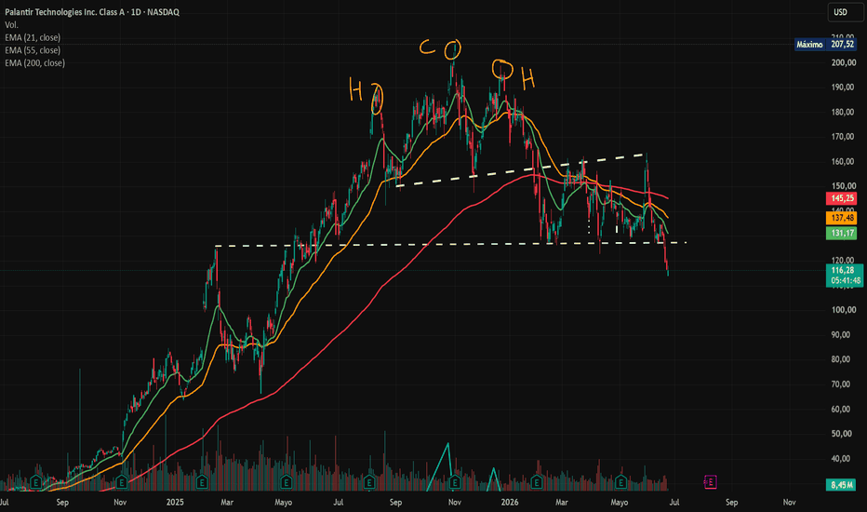Click the orange 137,48 EMA price tag
Screen dimensions: 867x512
coord(842,218)
